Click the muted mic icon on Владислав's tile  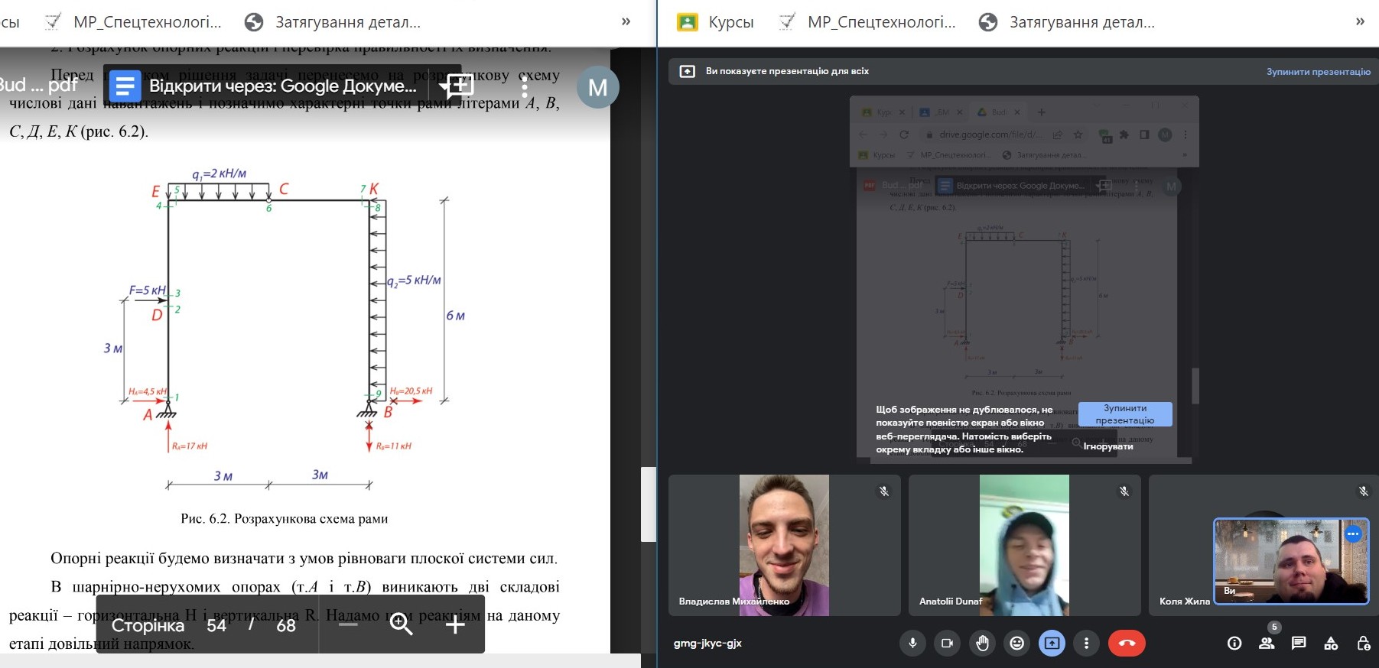pyautogui.click(x=884, y=491)
